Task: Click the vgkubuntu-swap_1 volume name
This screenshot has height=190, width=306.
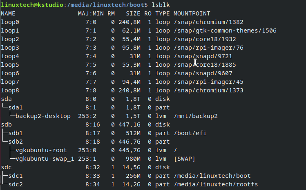Action: tap(45, 159)
